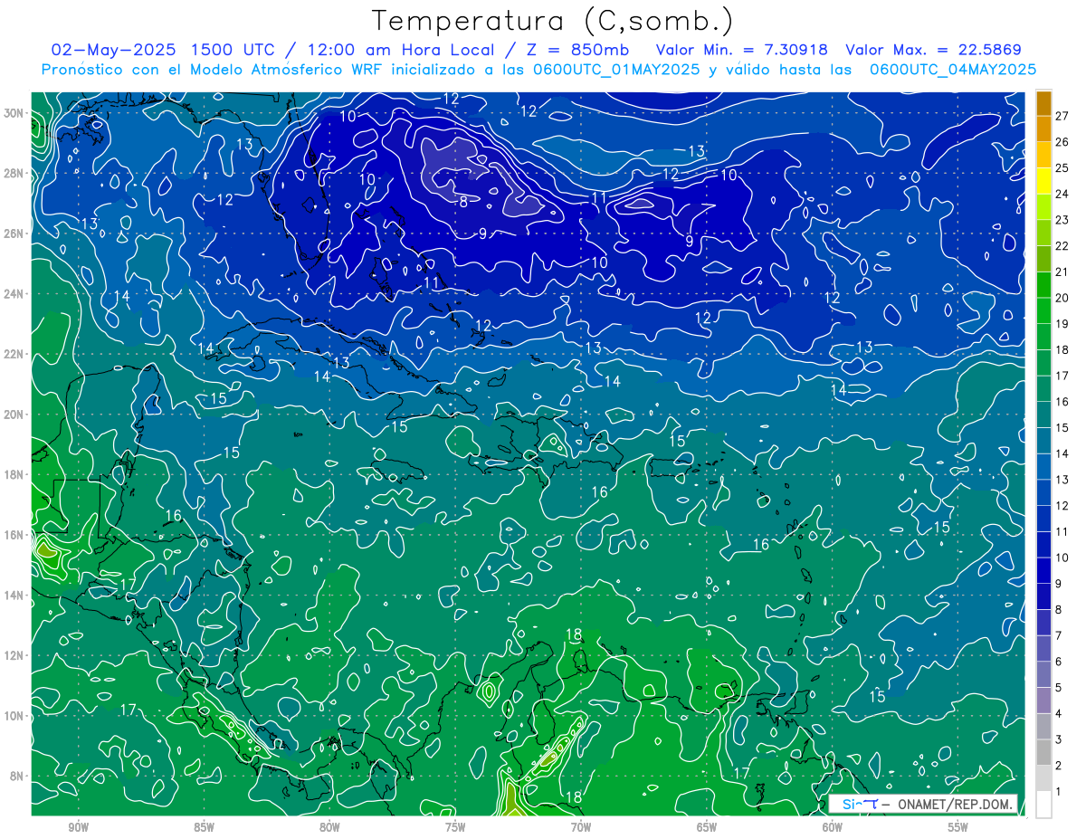Click the color scale label 3
This screenshot has height=839, width=1086.
1059,739
